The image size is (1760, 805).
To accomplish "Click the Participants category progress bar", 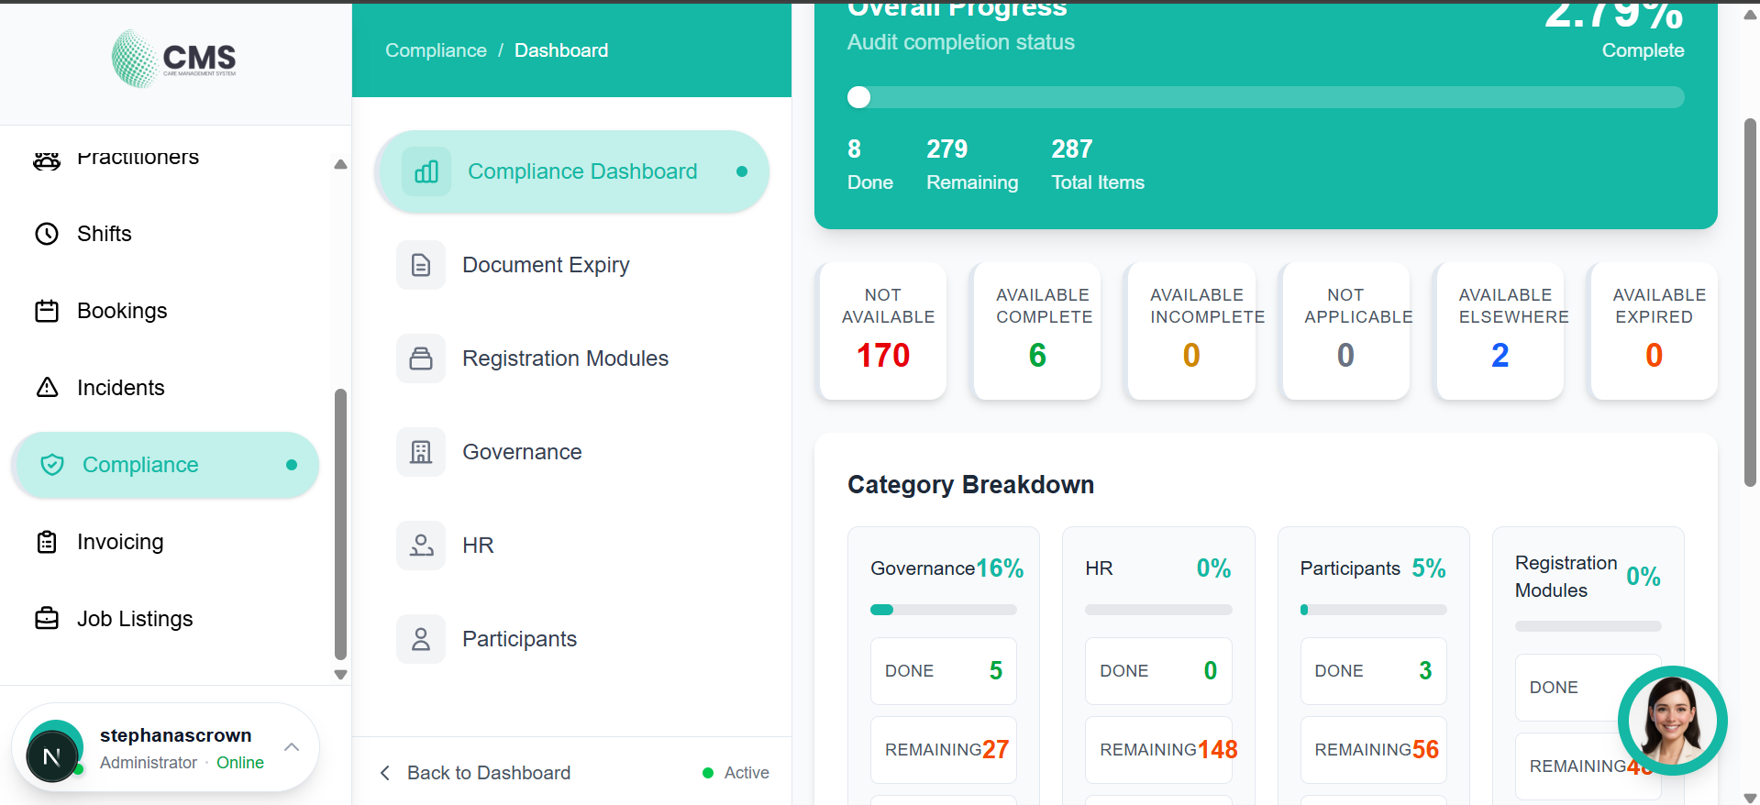I will pyautogui.click(x=1373, y=610).
